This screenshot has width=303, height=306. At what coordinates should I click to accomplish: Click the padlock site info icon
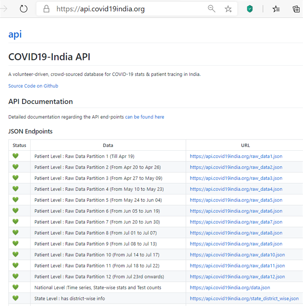tap(46, 9)
